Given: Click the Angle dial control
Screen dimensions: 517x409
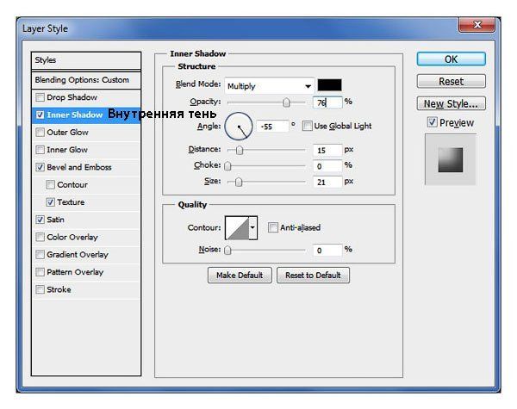Looking at the screenshot, I should tap(239, 127).
